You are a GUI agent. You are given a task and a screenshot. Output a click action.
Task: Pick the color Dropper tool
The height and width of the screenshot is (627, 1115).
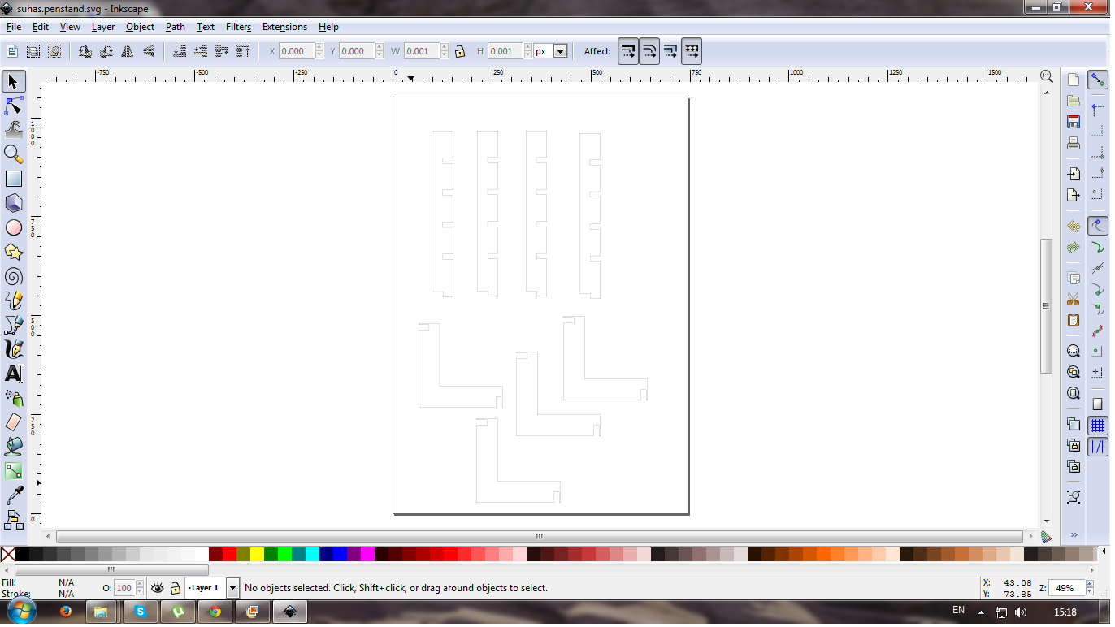[x=14, y=495]
